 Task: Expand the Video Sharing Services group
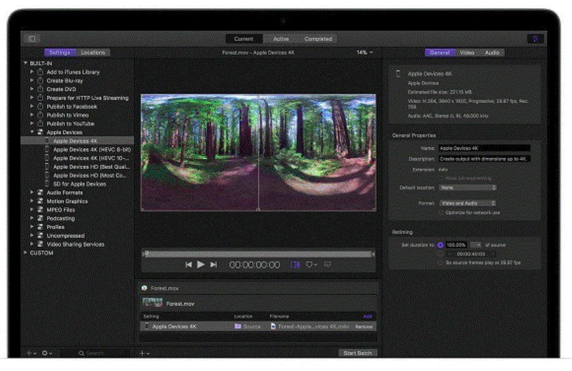coord(32,244)
